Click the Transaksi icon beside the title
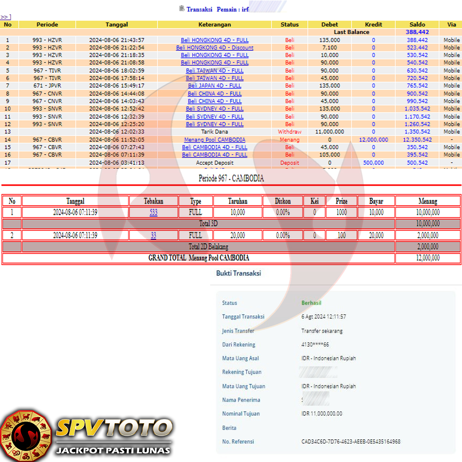The image size is (462, 462). click(x=182, y=9)
